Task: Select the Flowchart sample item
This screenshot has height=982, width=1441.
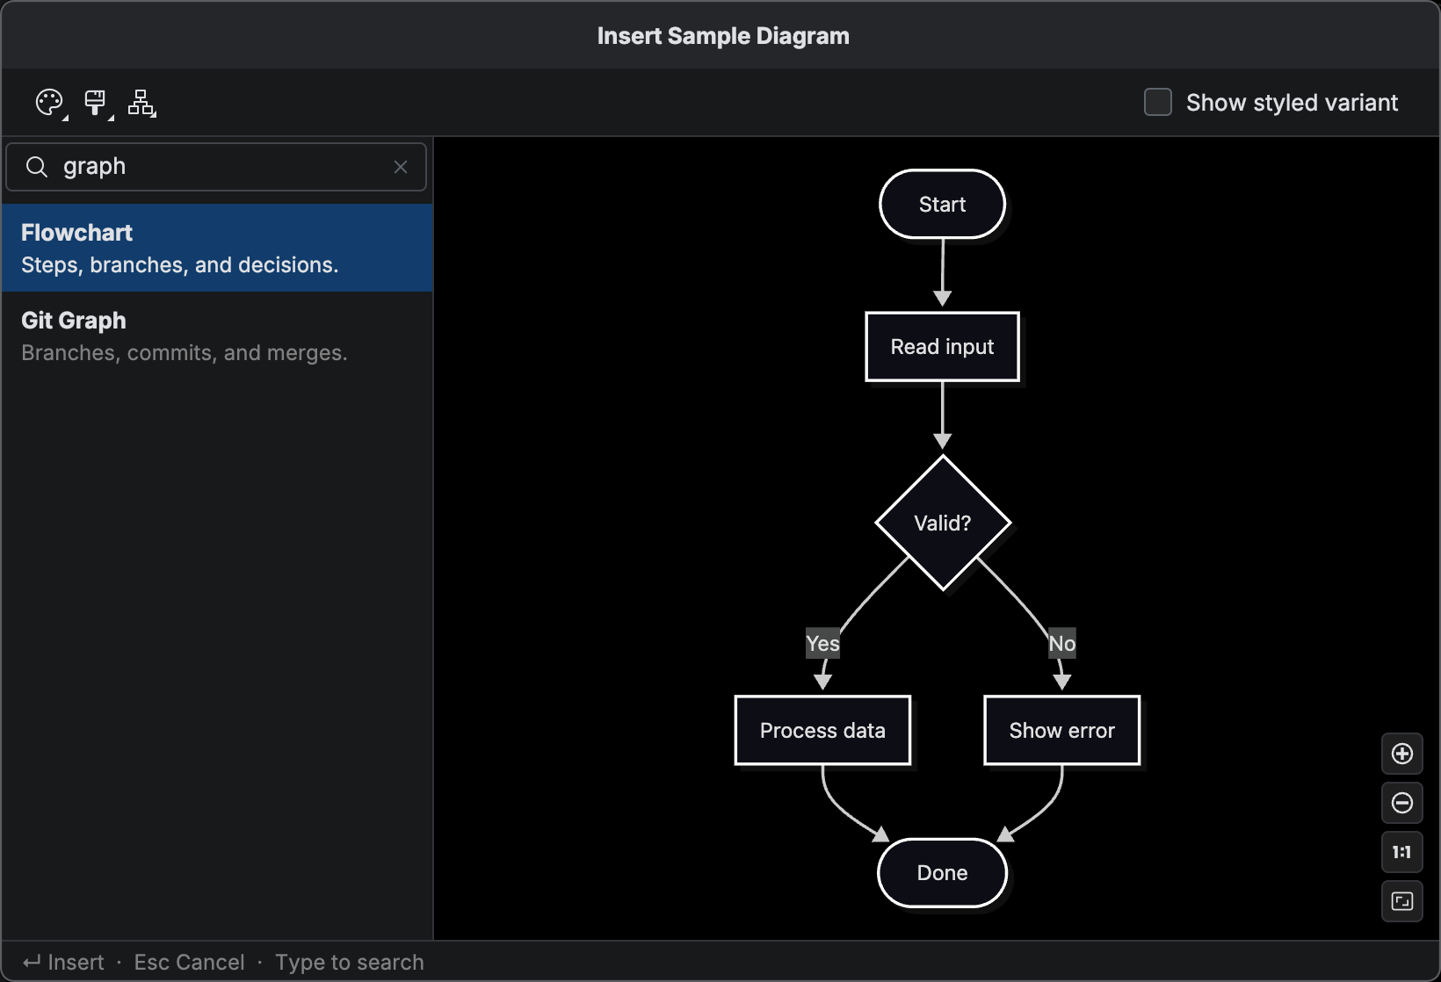Action: 217,248
